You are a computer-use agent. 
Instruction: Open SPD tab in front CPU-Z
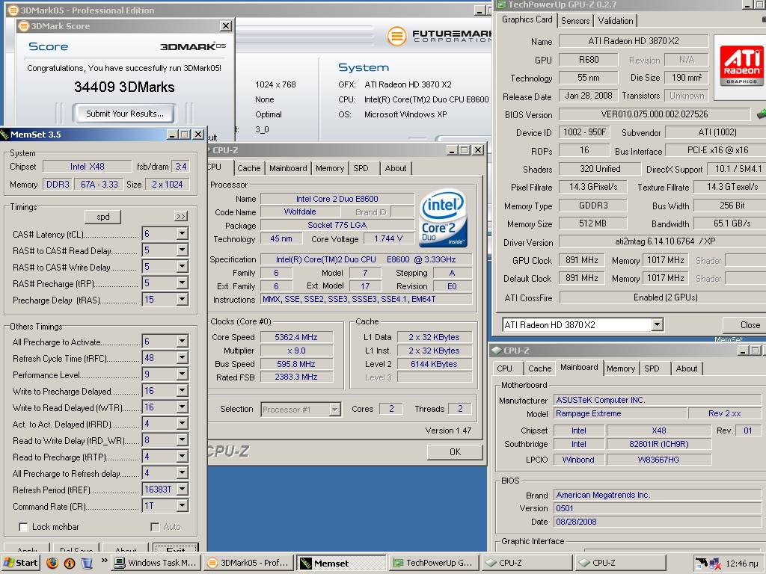point(361,168)
